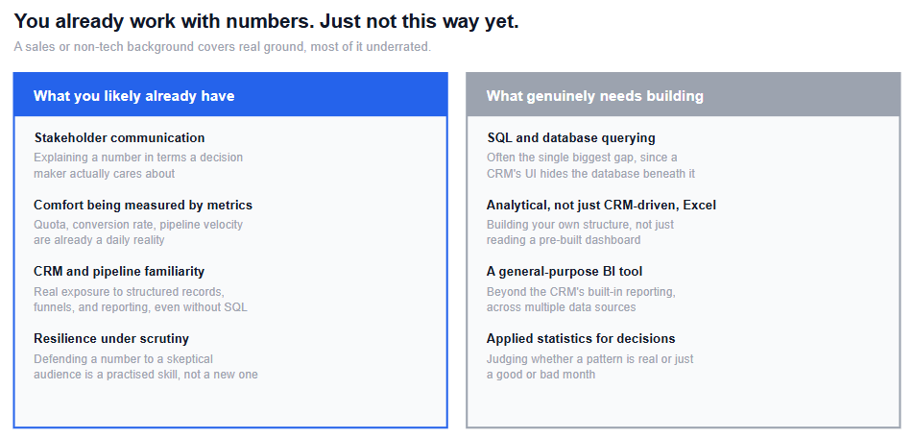Select the 'Resilience under scrutiny' heading
The image size is (913, 438).
point(111,338)
